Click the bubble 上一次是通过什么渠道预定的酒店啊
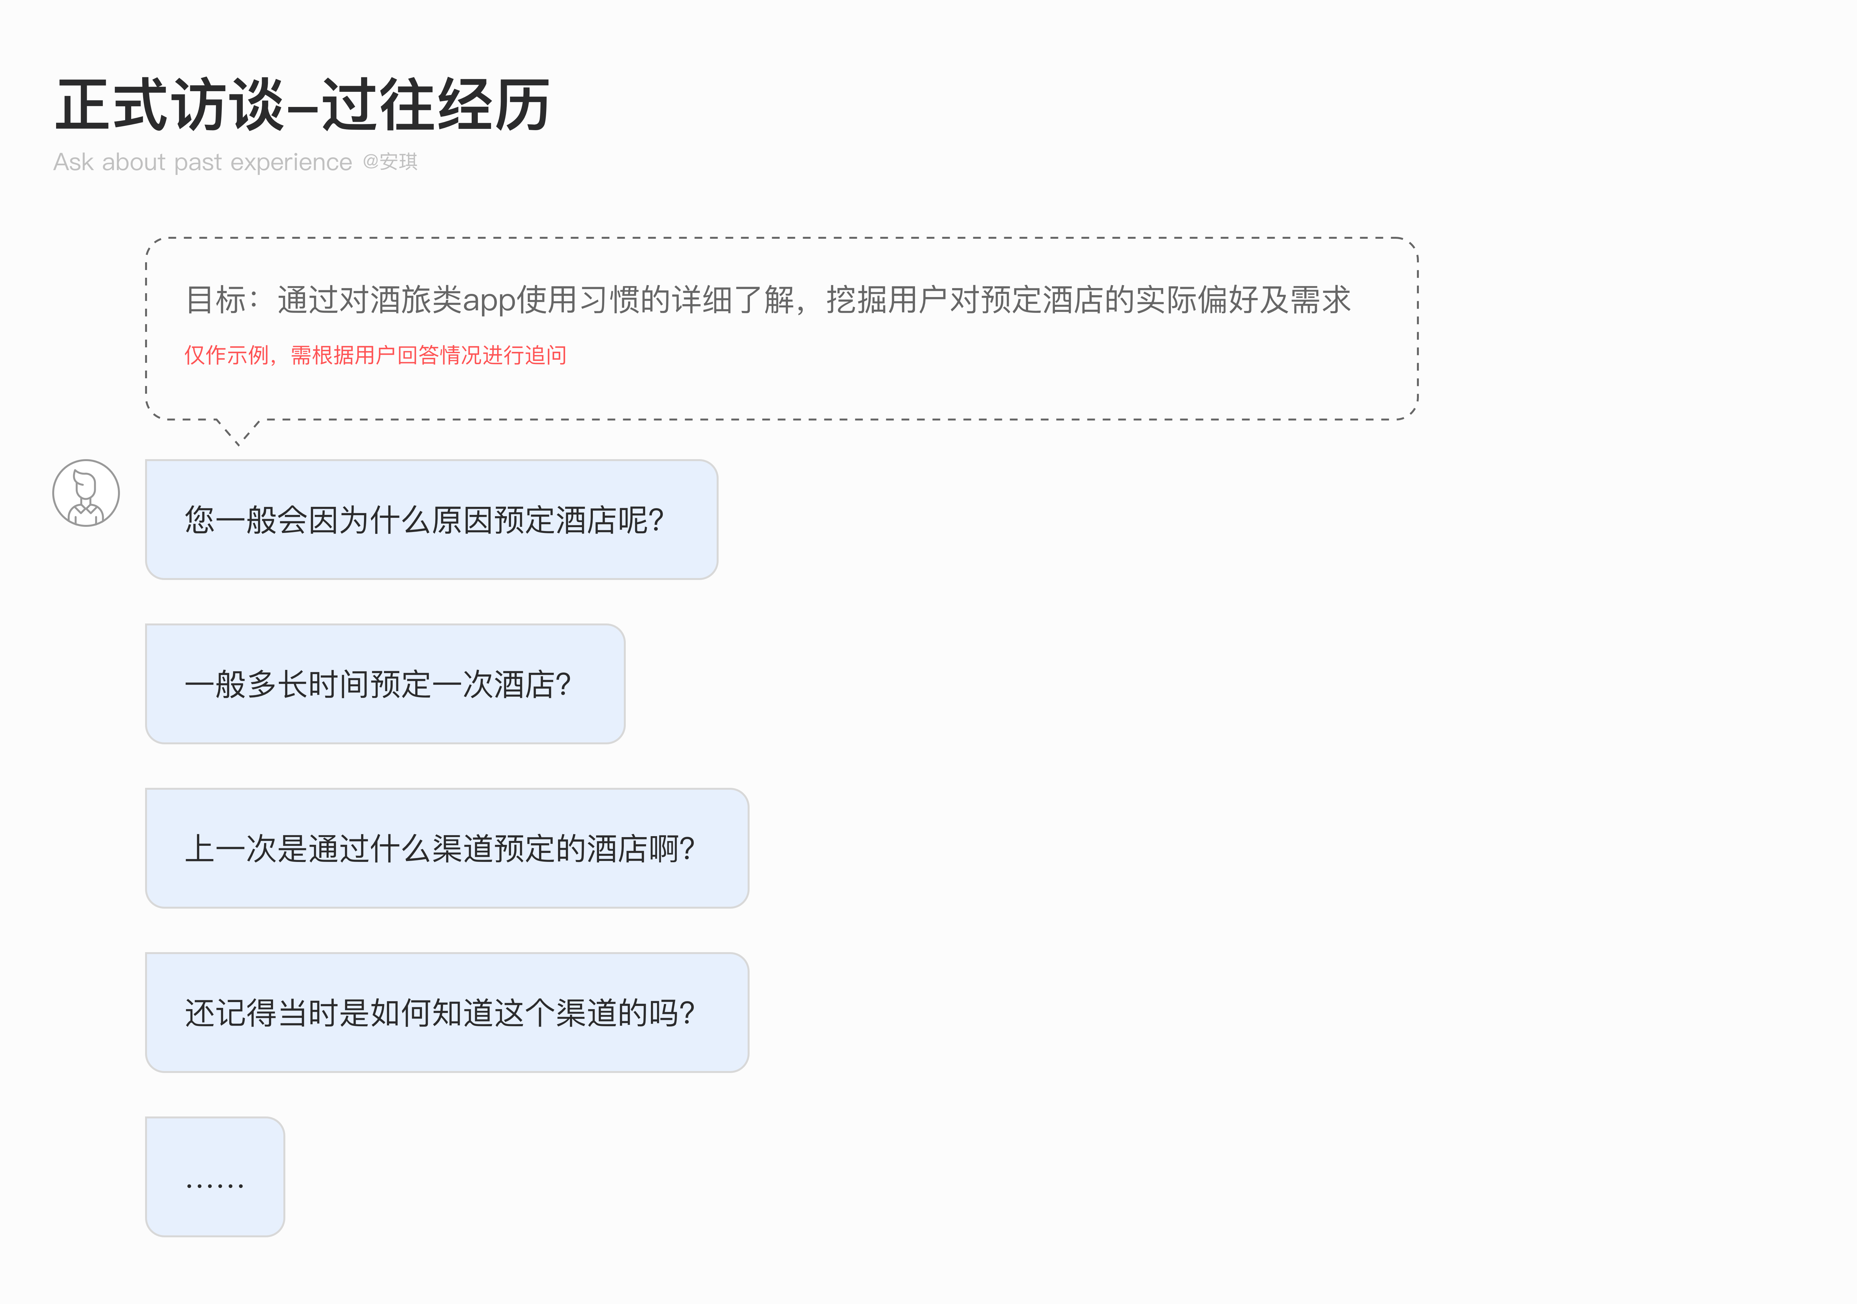This screenshot has height=1304, width=1857. click(447, 848)
